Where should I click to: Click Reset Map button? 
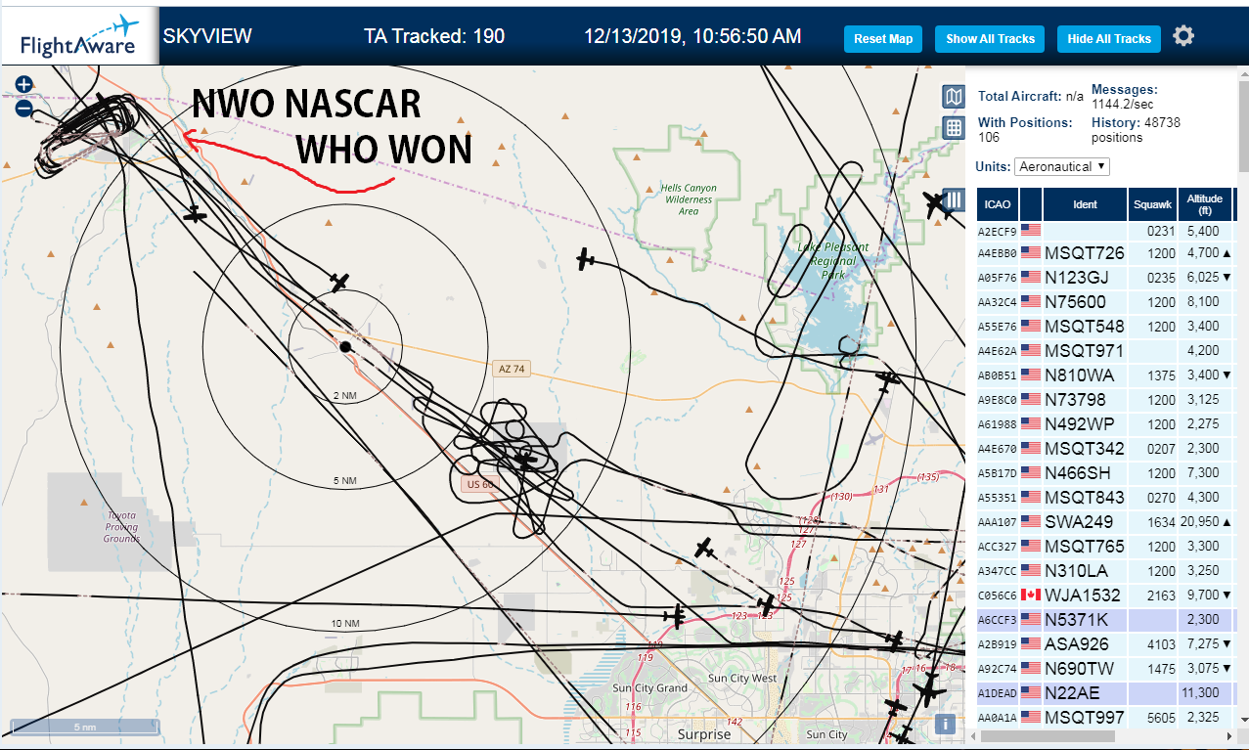[883, 39]
